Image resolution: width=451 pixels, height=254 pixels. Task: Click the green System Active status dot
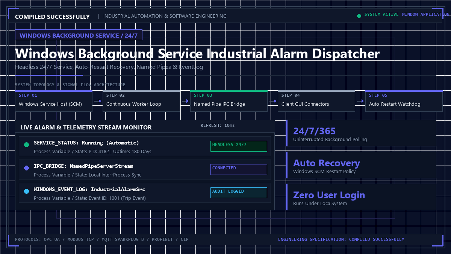click(x=359, y=16)
